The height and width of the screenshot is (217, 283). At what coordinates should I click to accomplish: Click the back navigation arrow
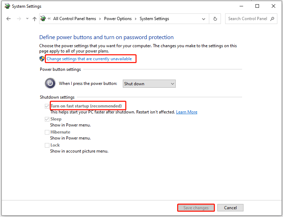(x=8, y=19)
